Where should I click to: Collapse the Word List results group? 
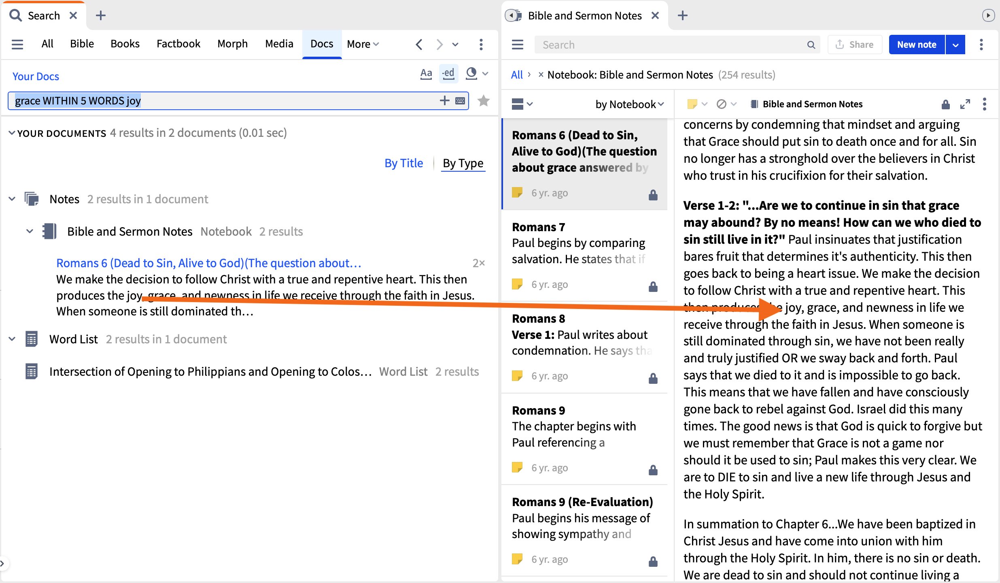click(12, 339)
